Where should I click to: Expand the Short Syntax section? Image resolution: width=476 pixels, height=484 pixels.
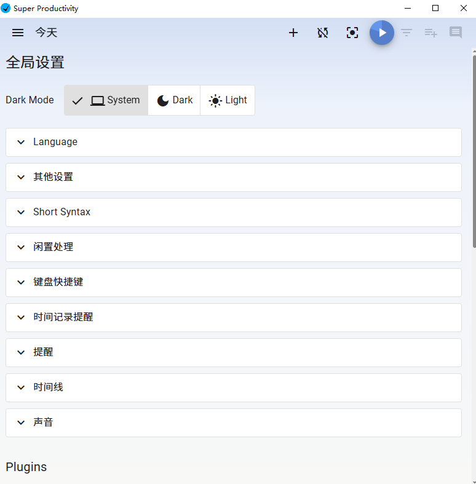click(x=234, y=212)
